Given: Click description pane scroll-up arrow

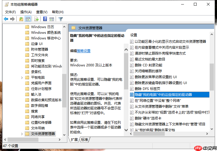Looking at the screenshot, I should click(x=126, y=49).
